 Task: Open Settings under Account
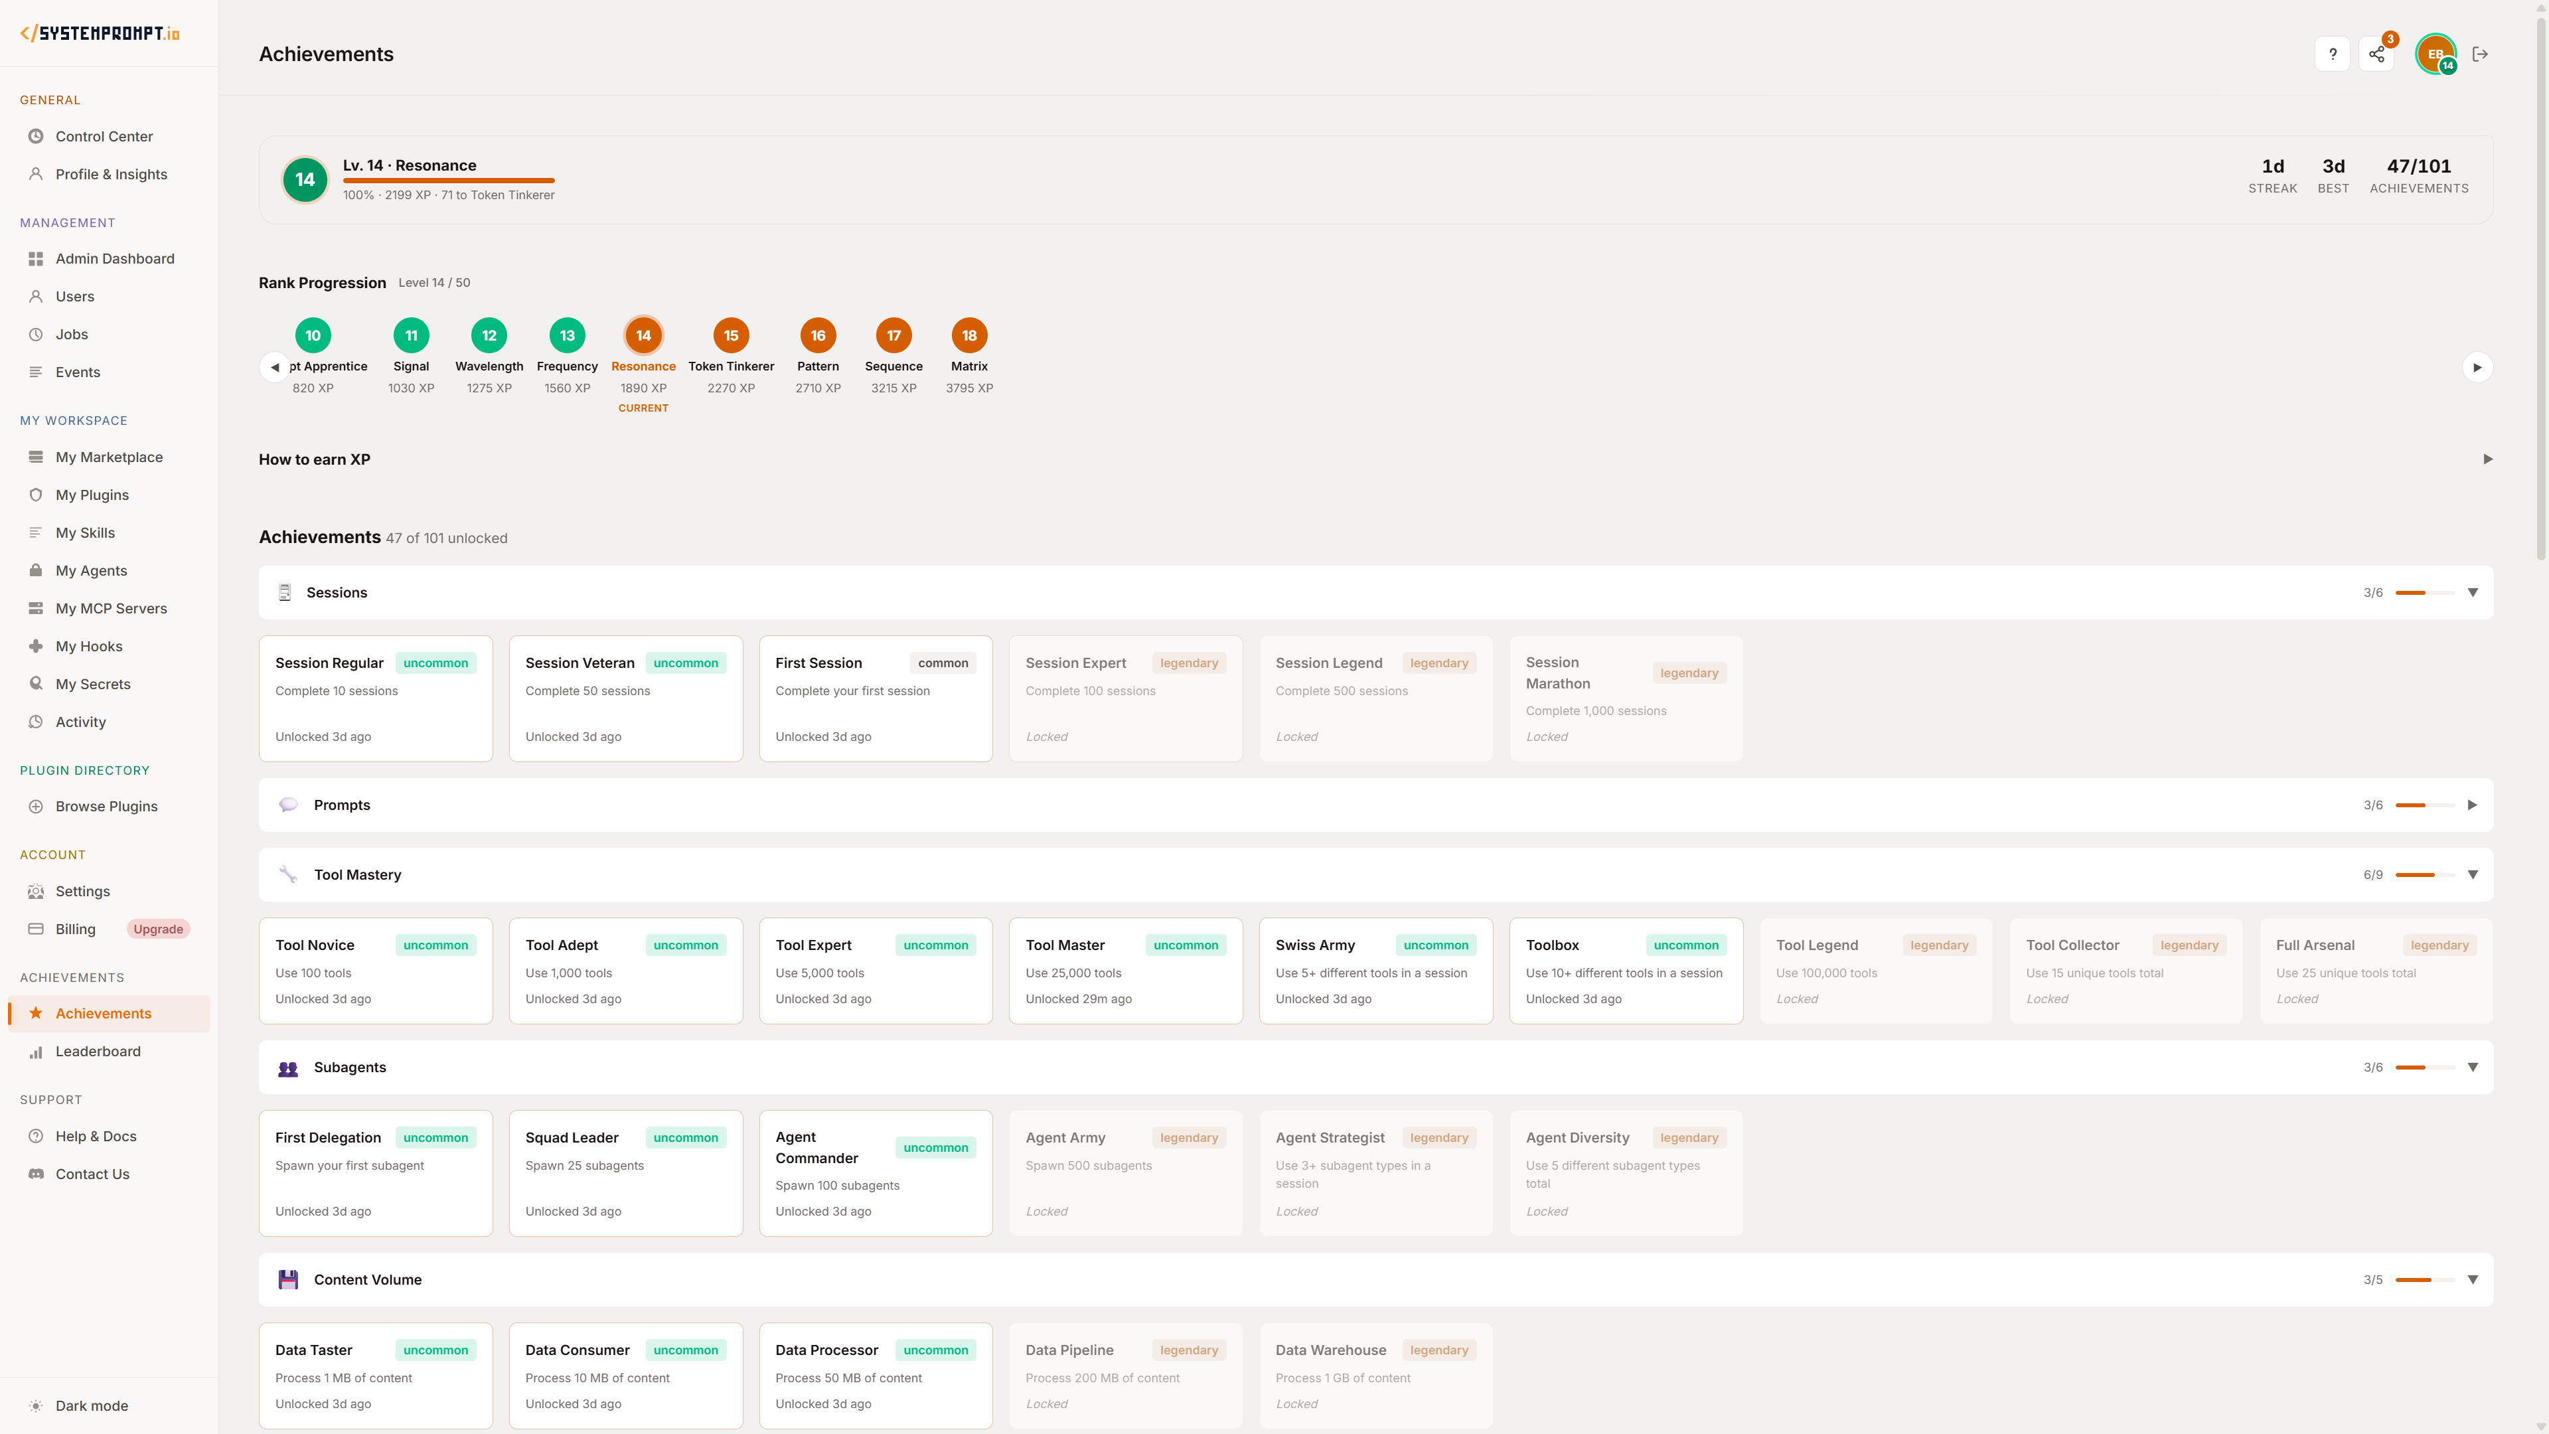tap(81, 891)
